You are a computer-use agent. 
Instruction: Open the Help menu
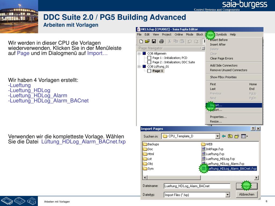point(233,35)
